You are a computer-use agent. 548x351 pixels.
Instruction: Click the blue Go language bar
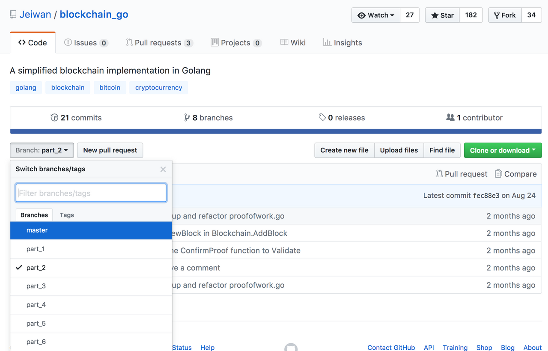click(x=276, y=131)
